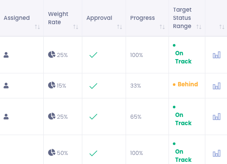The height and width of the screenshot is (164, 227).
Task: Click On Track status in first row
Action: (x=183, y=57)
